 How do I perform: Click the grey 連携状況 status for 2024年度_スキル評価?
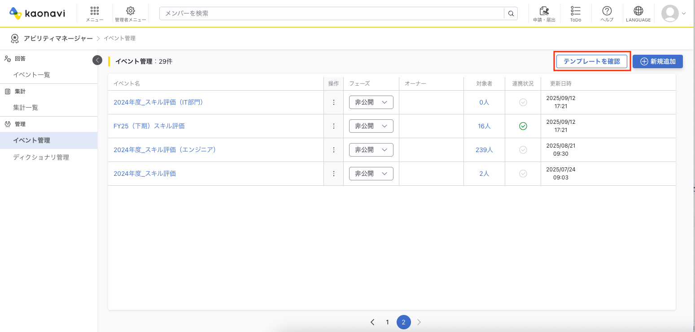pyautogui.click(x=523, y=173)
